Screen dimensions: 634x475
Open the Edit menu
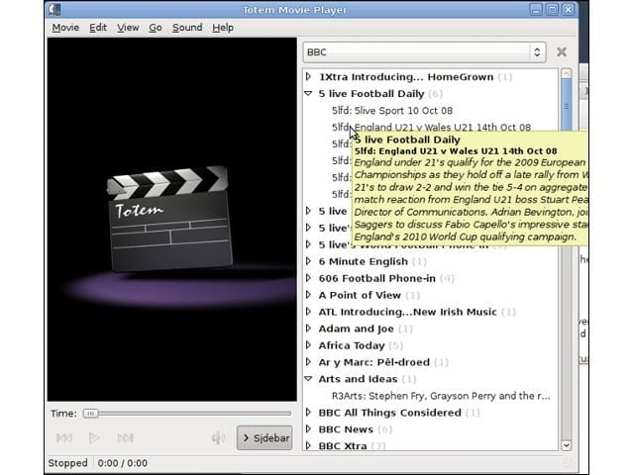pos(98,28)
